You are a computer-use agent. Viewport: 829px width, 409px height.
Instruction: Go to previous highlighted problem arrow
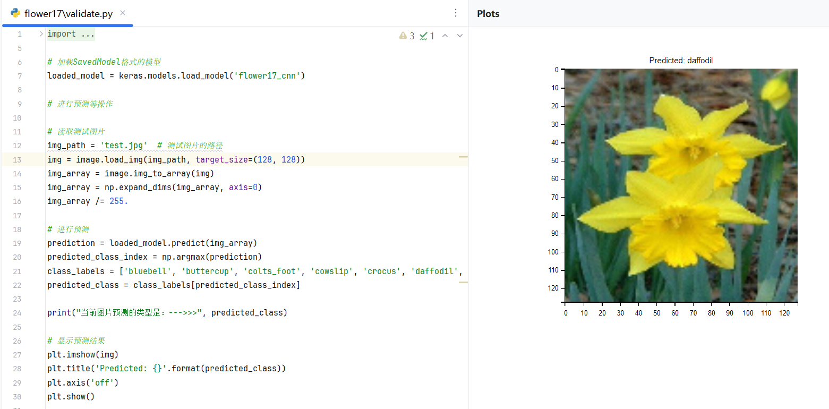coord(445,36)
